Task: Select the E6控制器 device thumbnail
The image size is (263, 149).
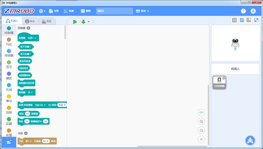Action: pos(219,83)
